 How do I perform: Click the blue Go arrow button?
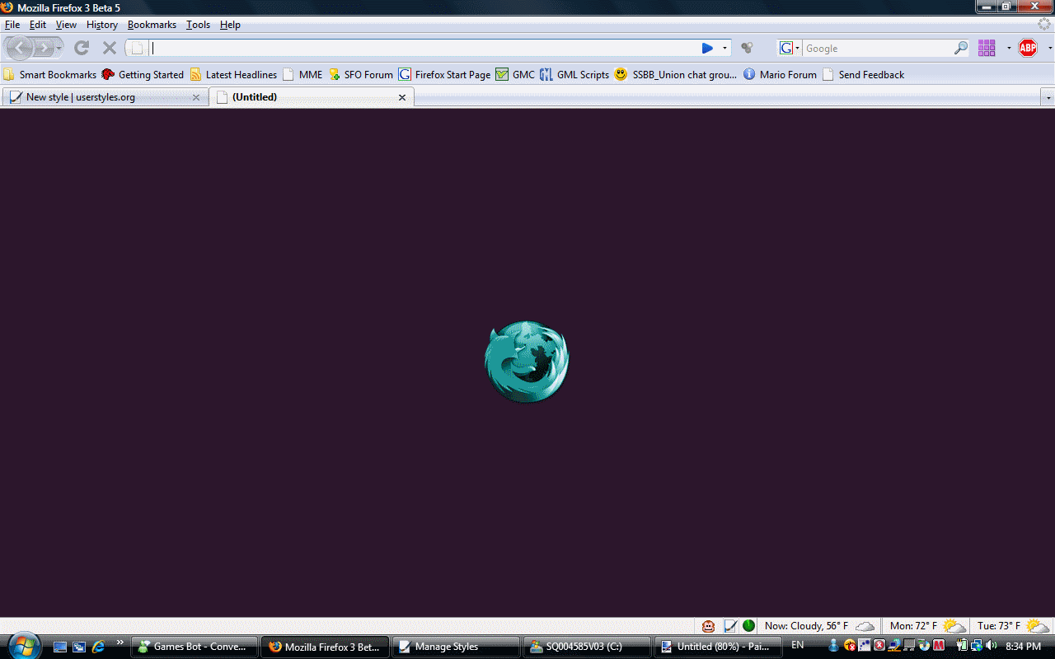(x=707, y=48)
